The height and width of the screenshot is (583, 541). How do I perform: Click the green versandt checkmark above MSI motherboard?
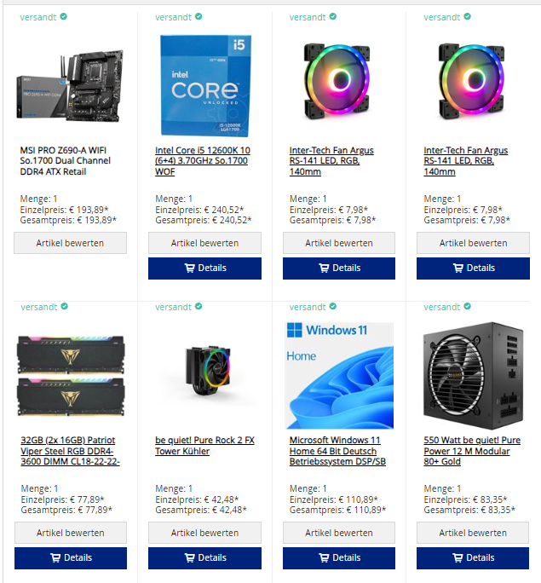point(64,16)
